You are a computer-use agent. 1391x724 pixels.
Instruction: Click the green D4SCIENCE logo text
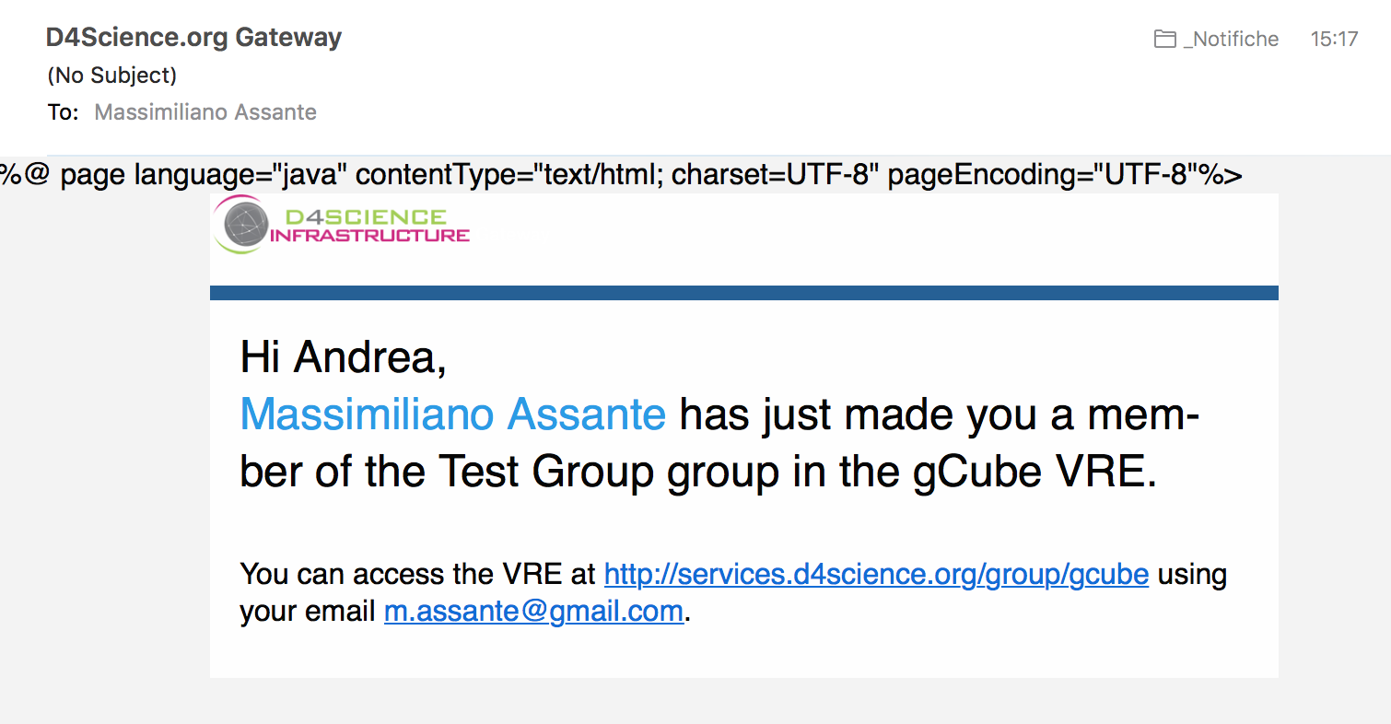click(x=366, y=217)
